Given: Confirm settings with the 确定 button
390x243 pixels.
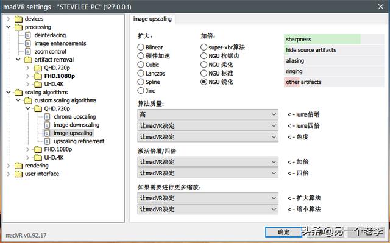Looking at the screenshot, I should (x=283, y=232).
